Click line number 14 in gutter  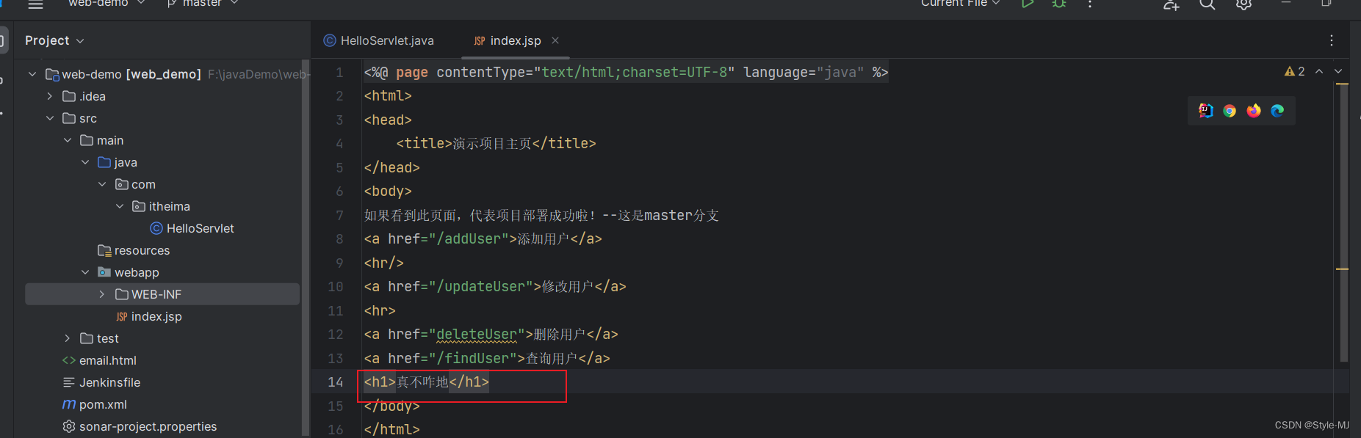tap(336, 382)
